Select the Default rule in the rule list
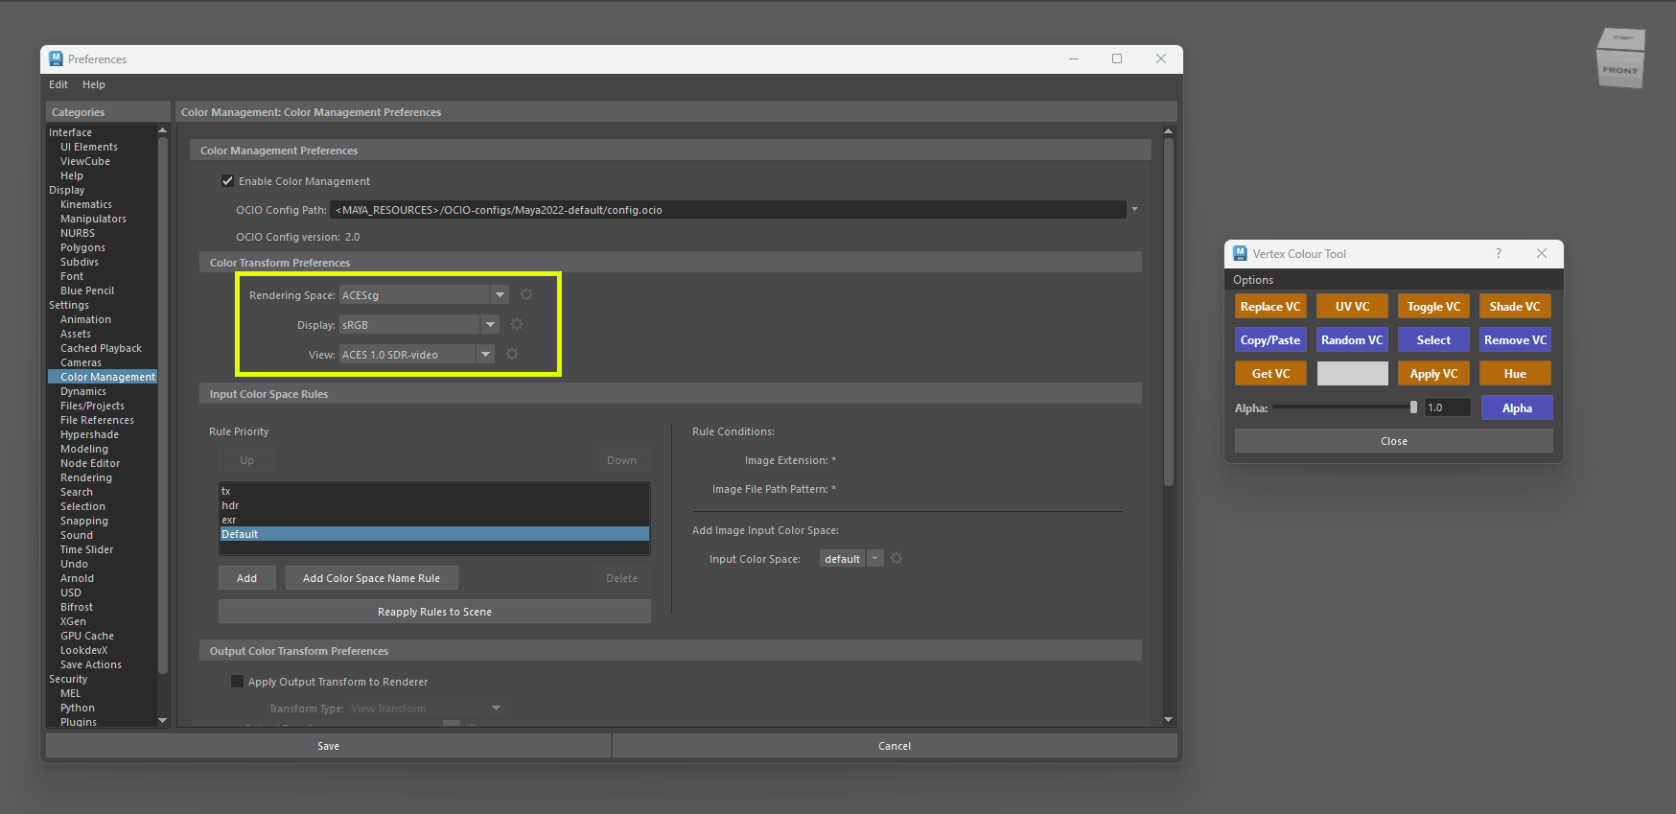 tap(434, 534)
